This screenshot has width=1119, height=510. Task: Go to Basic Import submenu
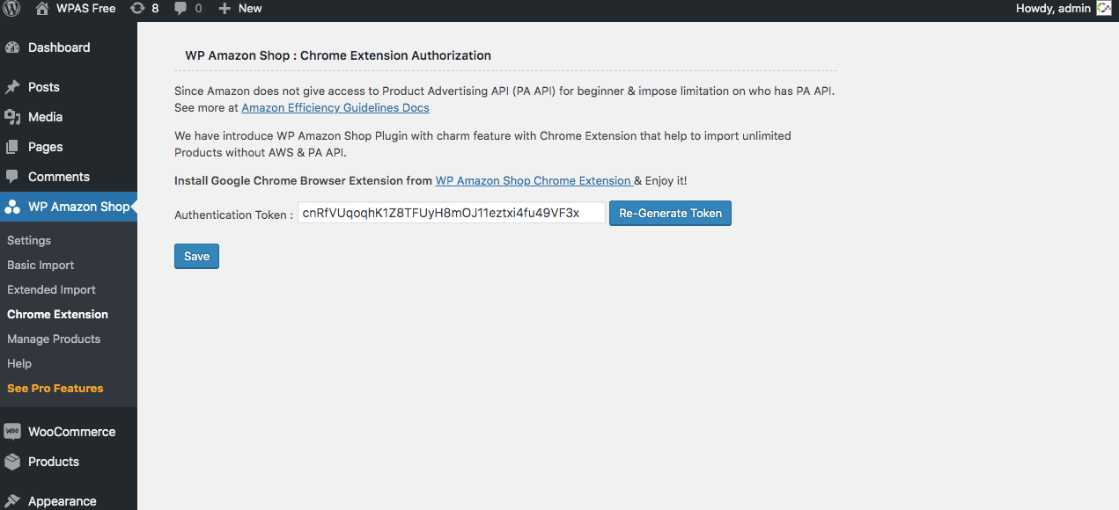(40, 265)
